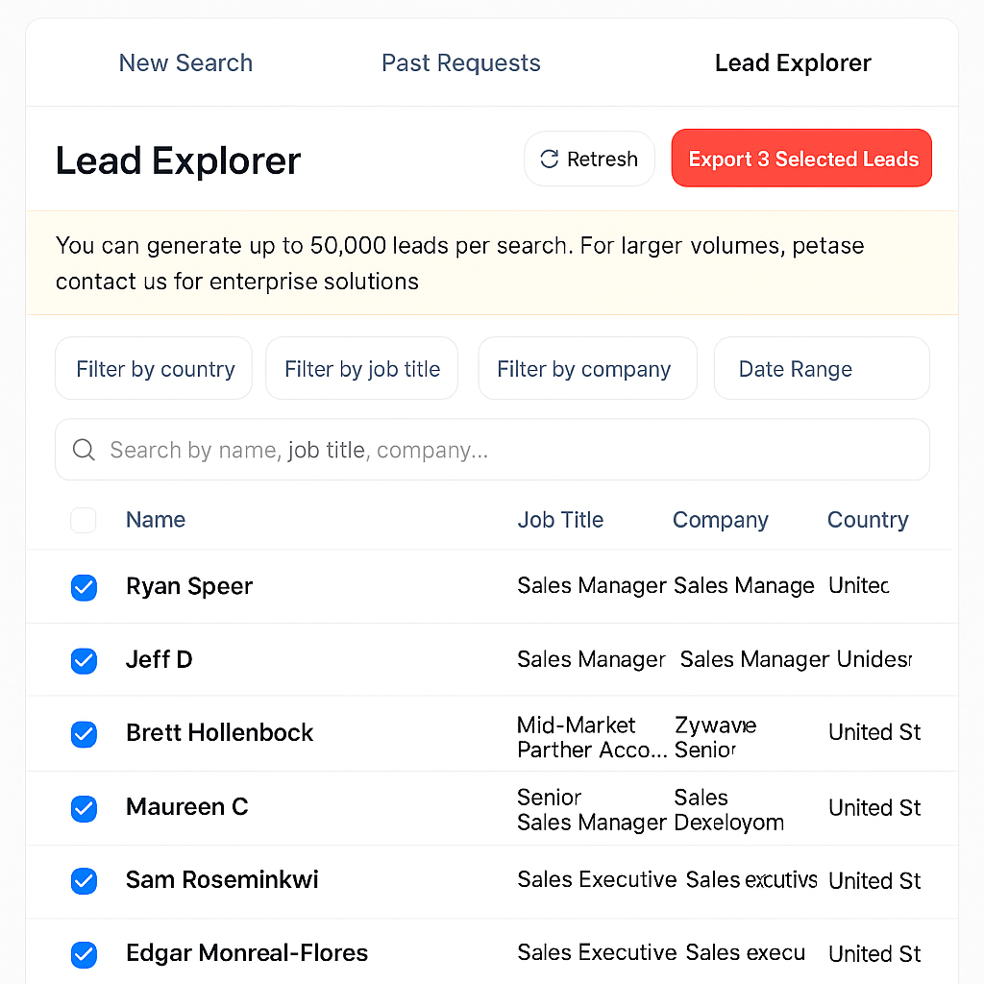The height and width of the screenshot is (984, 984).
Task: Click the Job Title column header
Action: pos(560,520)
